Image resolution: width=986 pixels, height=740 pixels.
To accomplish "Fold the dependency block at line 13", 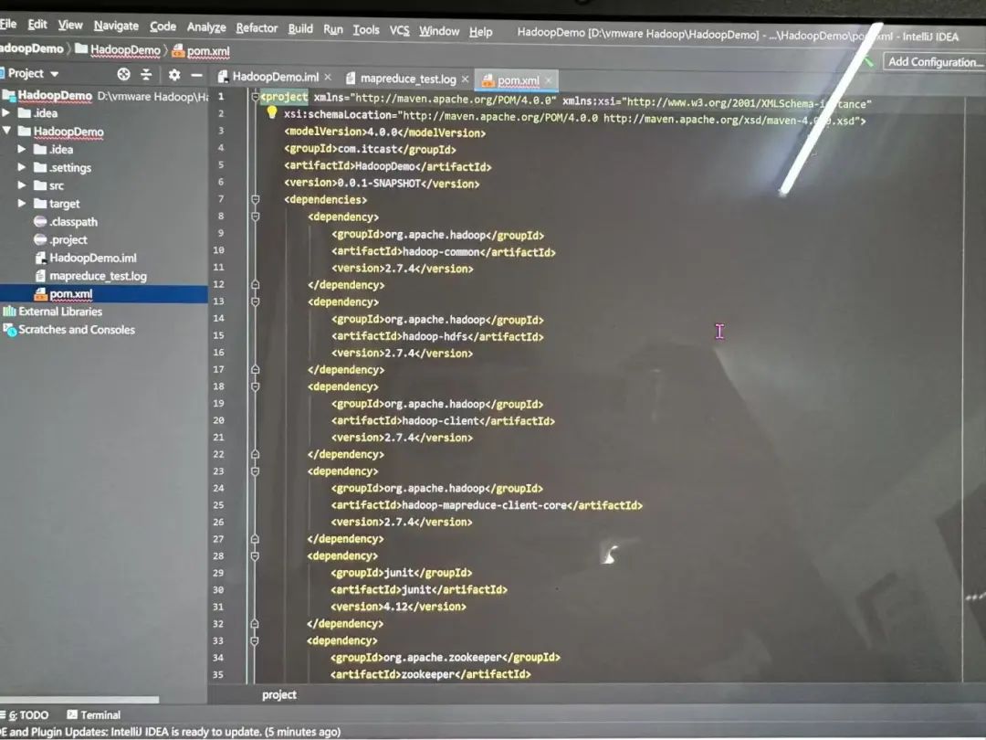I will pos(256,301).
